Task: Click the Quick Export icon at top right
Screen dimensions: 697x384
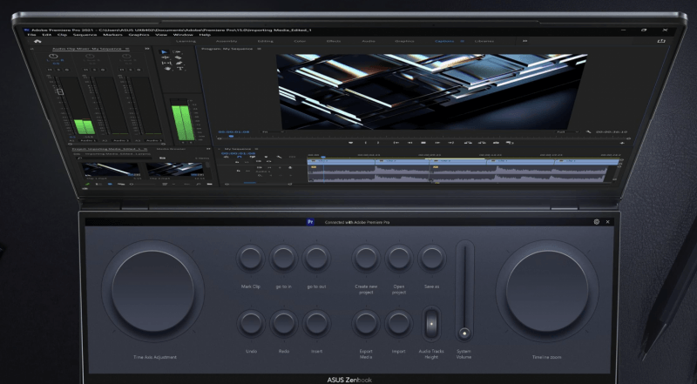Action: click(x=661, y=41)
